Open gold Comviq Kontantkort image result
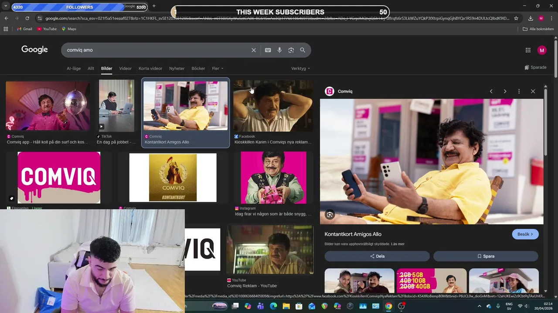Image resolution: width=558 pixels, height=313 pixels. click(x=173, y=177)
